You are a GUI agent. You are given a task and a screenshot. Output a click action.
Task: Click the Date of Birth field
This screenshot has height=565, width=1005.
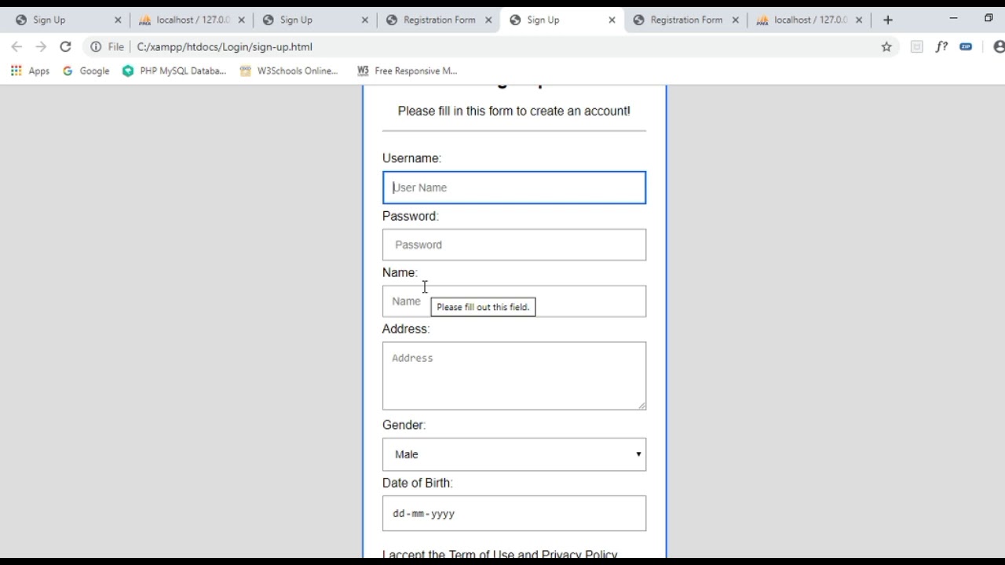click(x=513, y=513)
